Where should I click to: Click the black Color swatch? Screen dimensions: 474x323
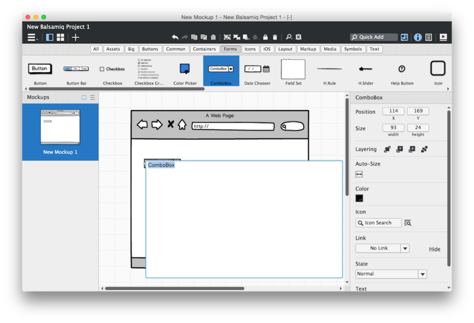(359, 199)
